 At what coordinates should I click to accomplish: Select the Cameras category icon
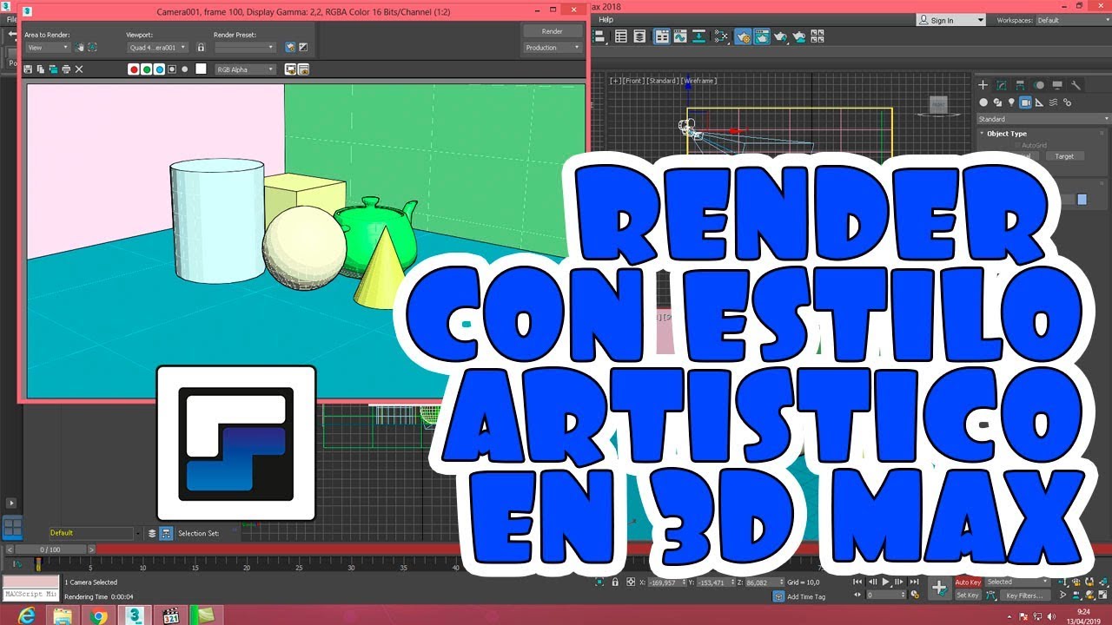click(1025, 102)
